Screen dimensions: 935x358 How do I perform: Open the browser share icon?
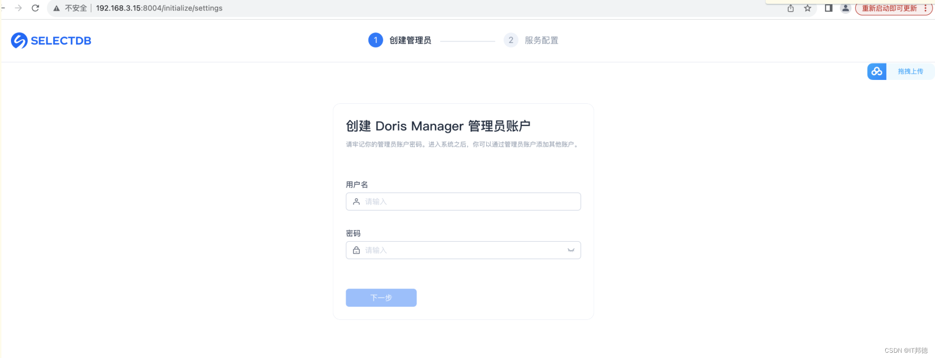click(790, 8)
